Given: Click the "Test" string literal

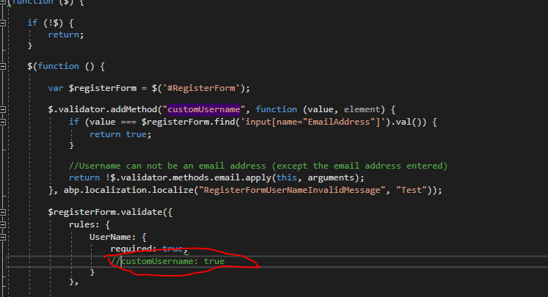Looking at the screenshot, I should pyautogui.click(x=412, y=190).
